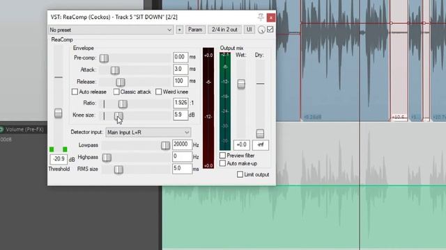This screenshot has height=250, width=446.
Task: Click the Knee size value field 5.9
Action: (x=180, y=115)
